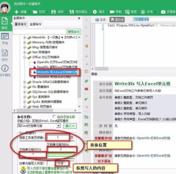Switch the editor to 源文件 source tab
Screen dimensions: 176x174
point(117,19)
